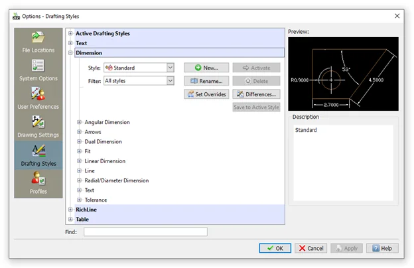Click the Find search input field
Image resolution: width=414 pixels, height=268 pixels.
(x=145, y=232)
